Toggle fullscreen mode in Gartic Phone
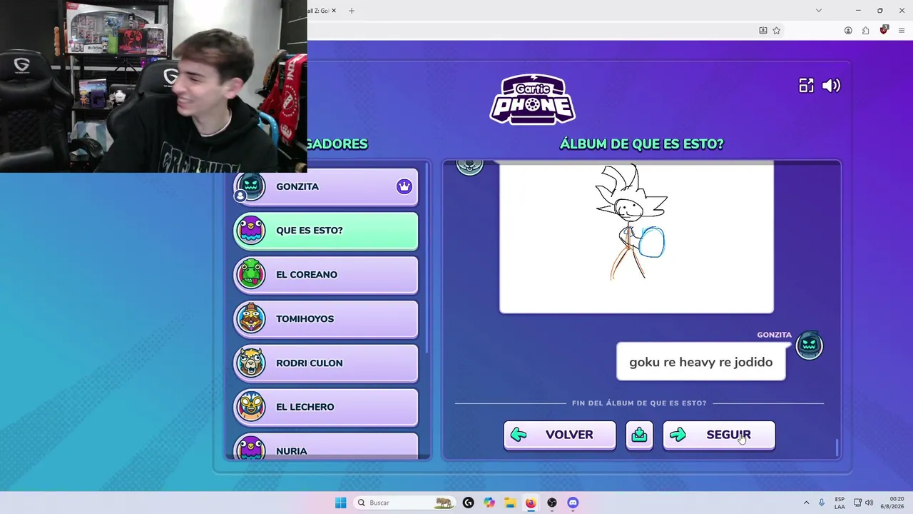 [x=806, y=86]
